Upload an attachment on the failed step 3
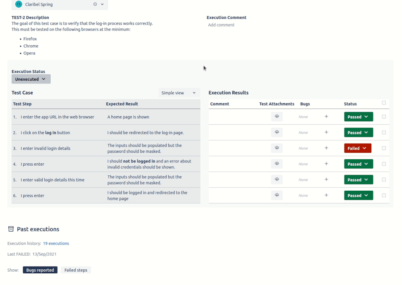 276,148
